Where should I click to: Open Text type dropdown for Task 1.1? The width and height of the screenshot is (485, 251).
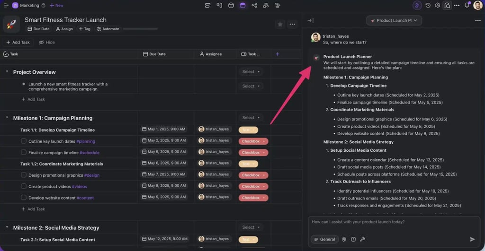[x=248, y=130]
